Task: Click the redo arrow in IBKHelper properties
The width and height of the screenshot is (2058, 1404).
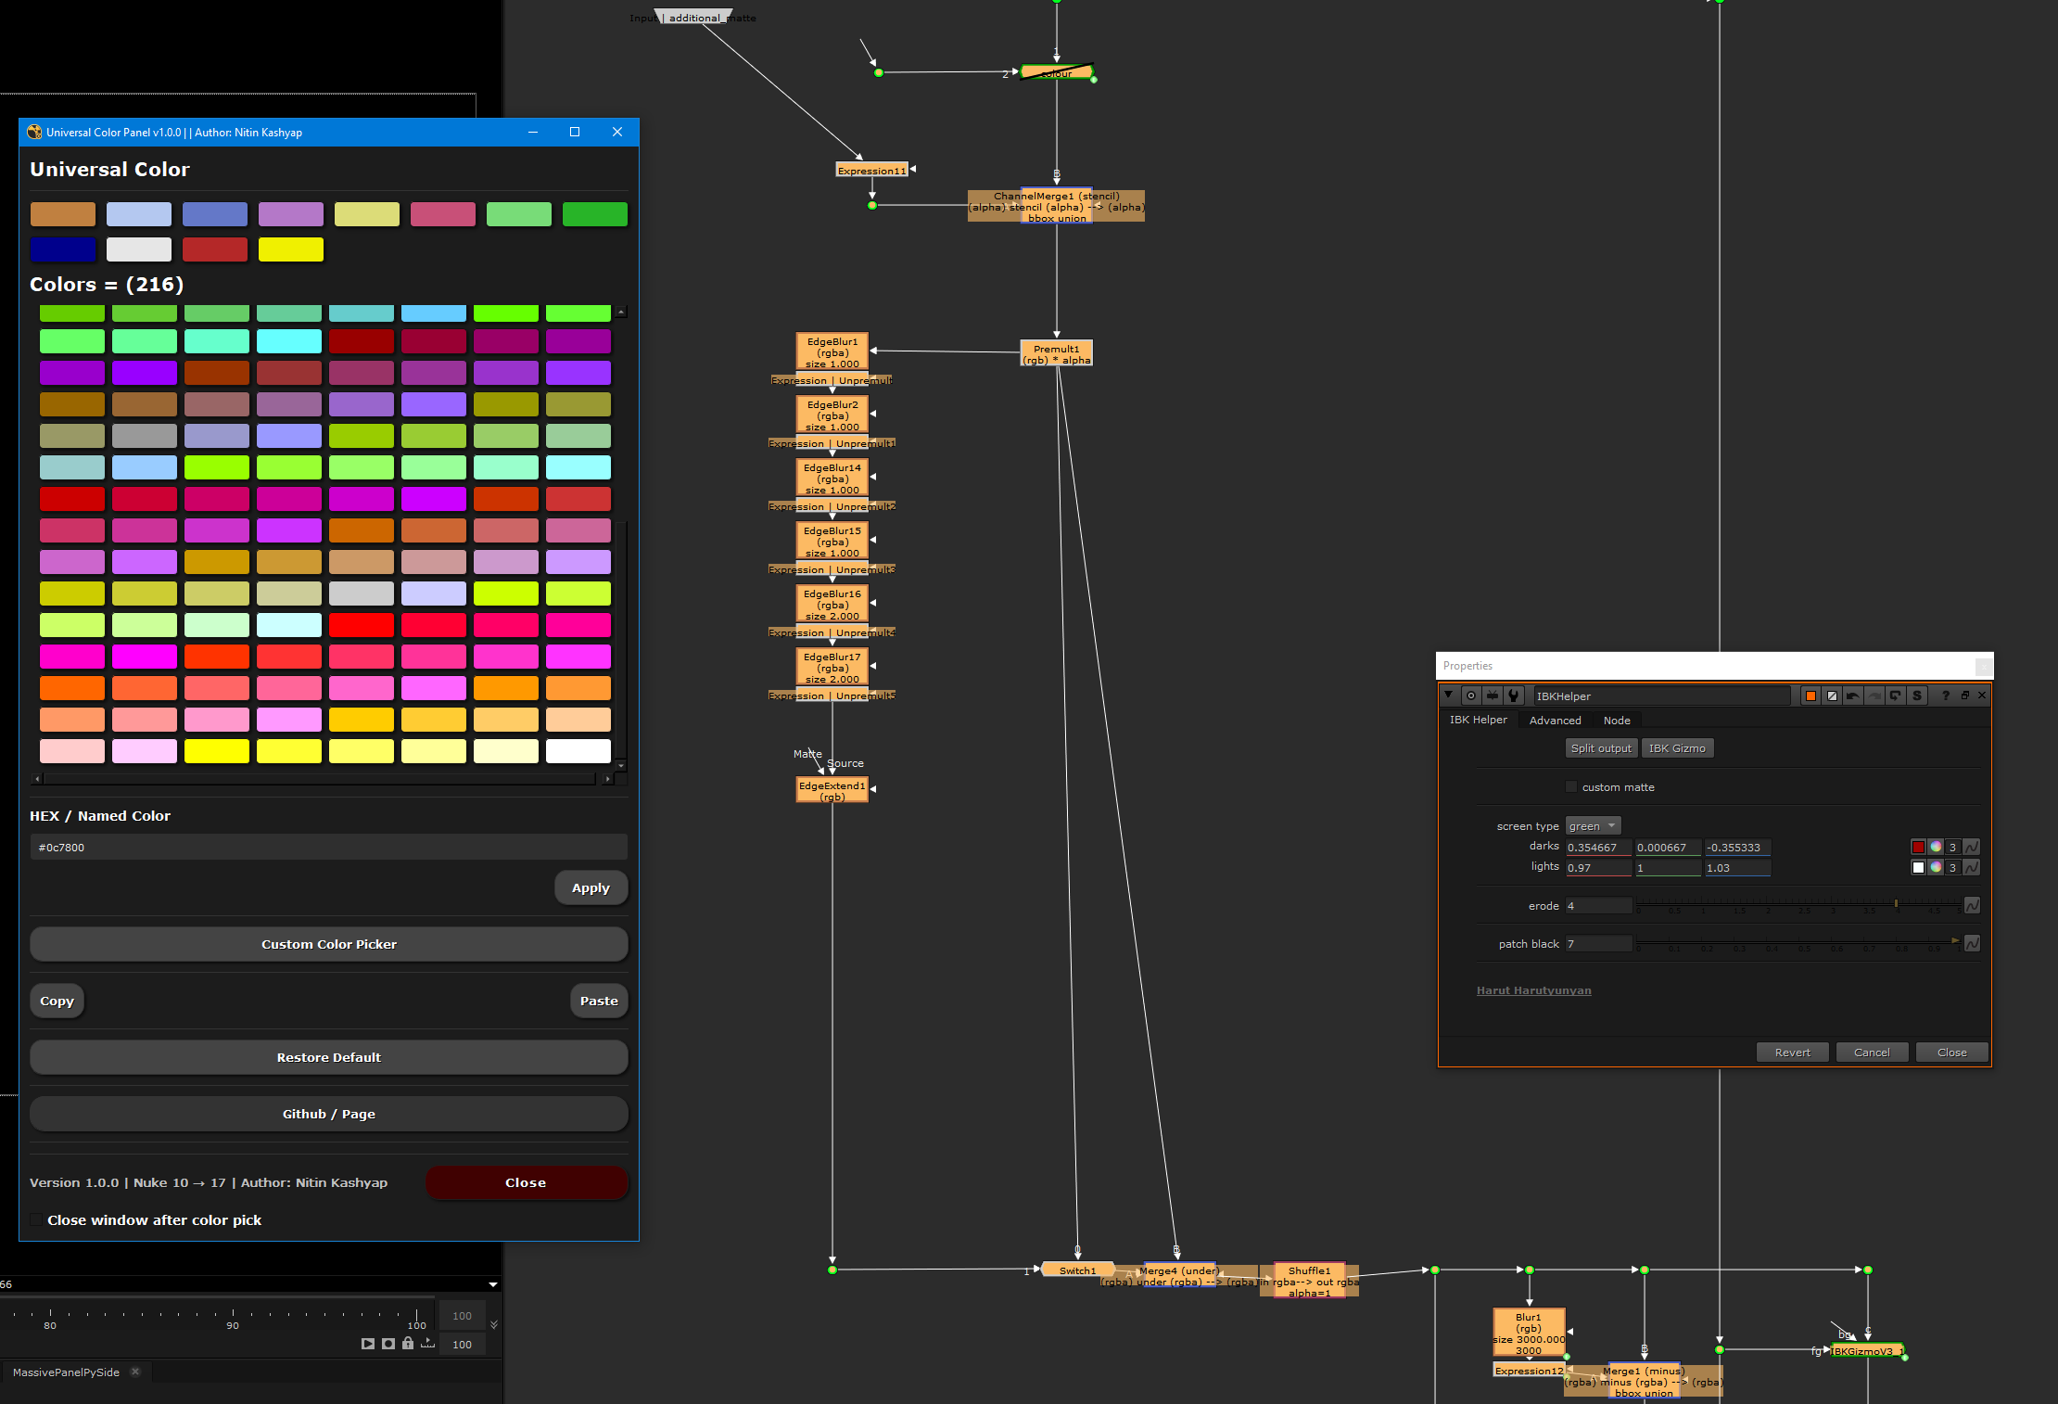Action: (x=1874, y=696)
